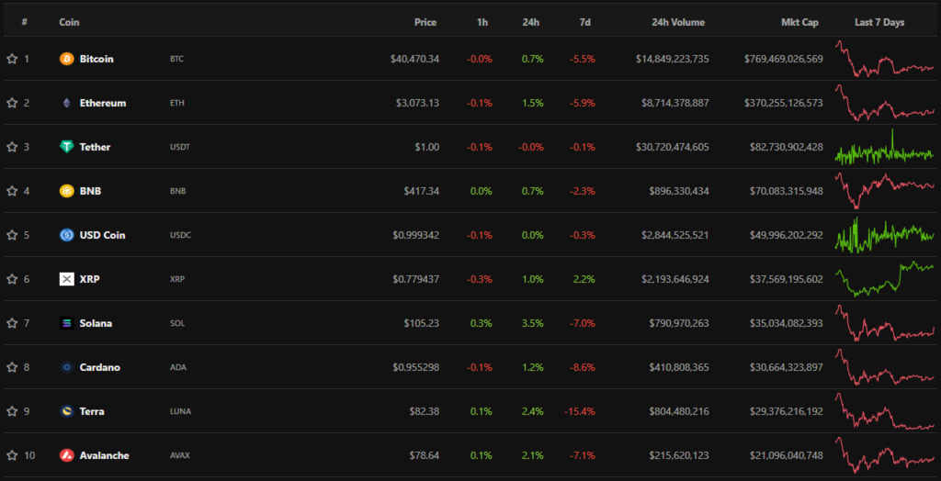Open BNB's 7-day sparkline chart
This screenshot has height=481, width=941.
pos(885,191)
